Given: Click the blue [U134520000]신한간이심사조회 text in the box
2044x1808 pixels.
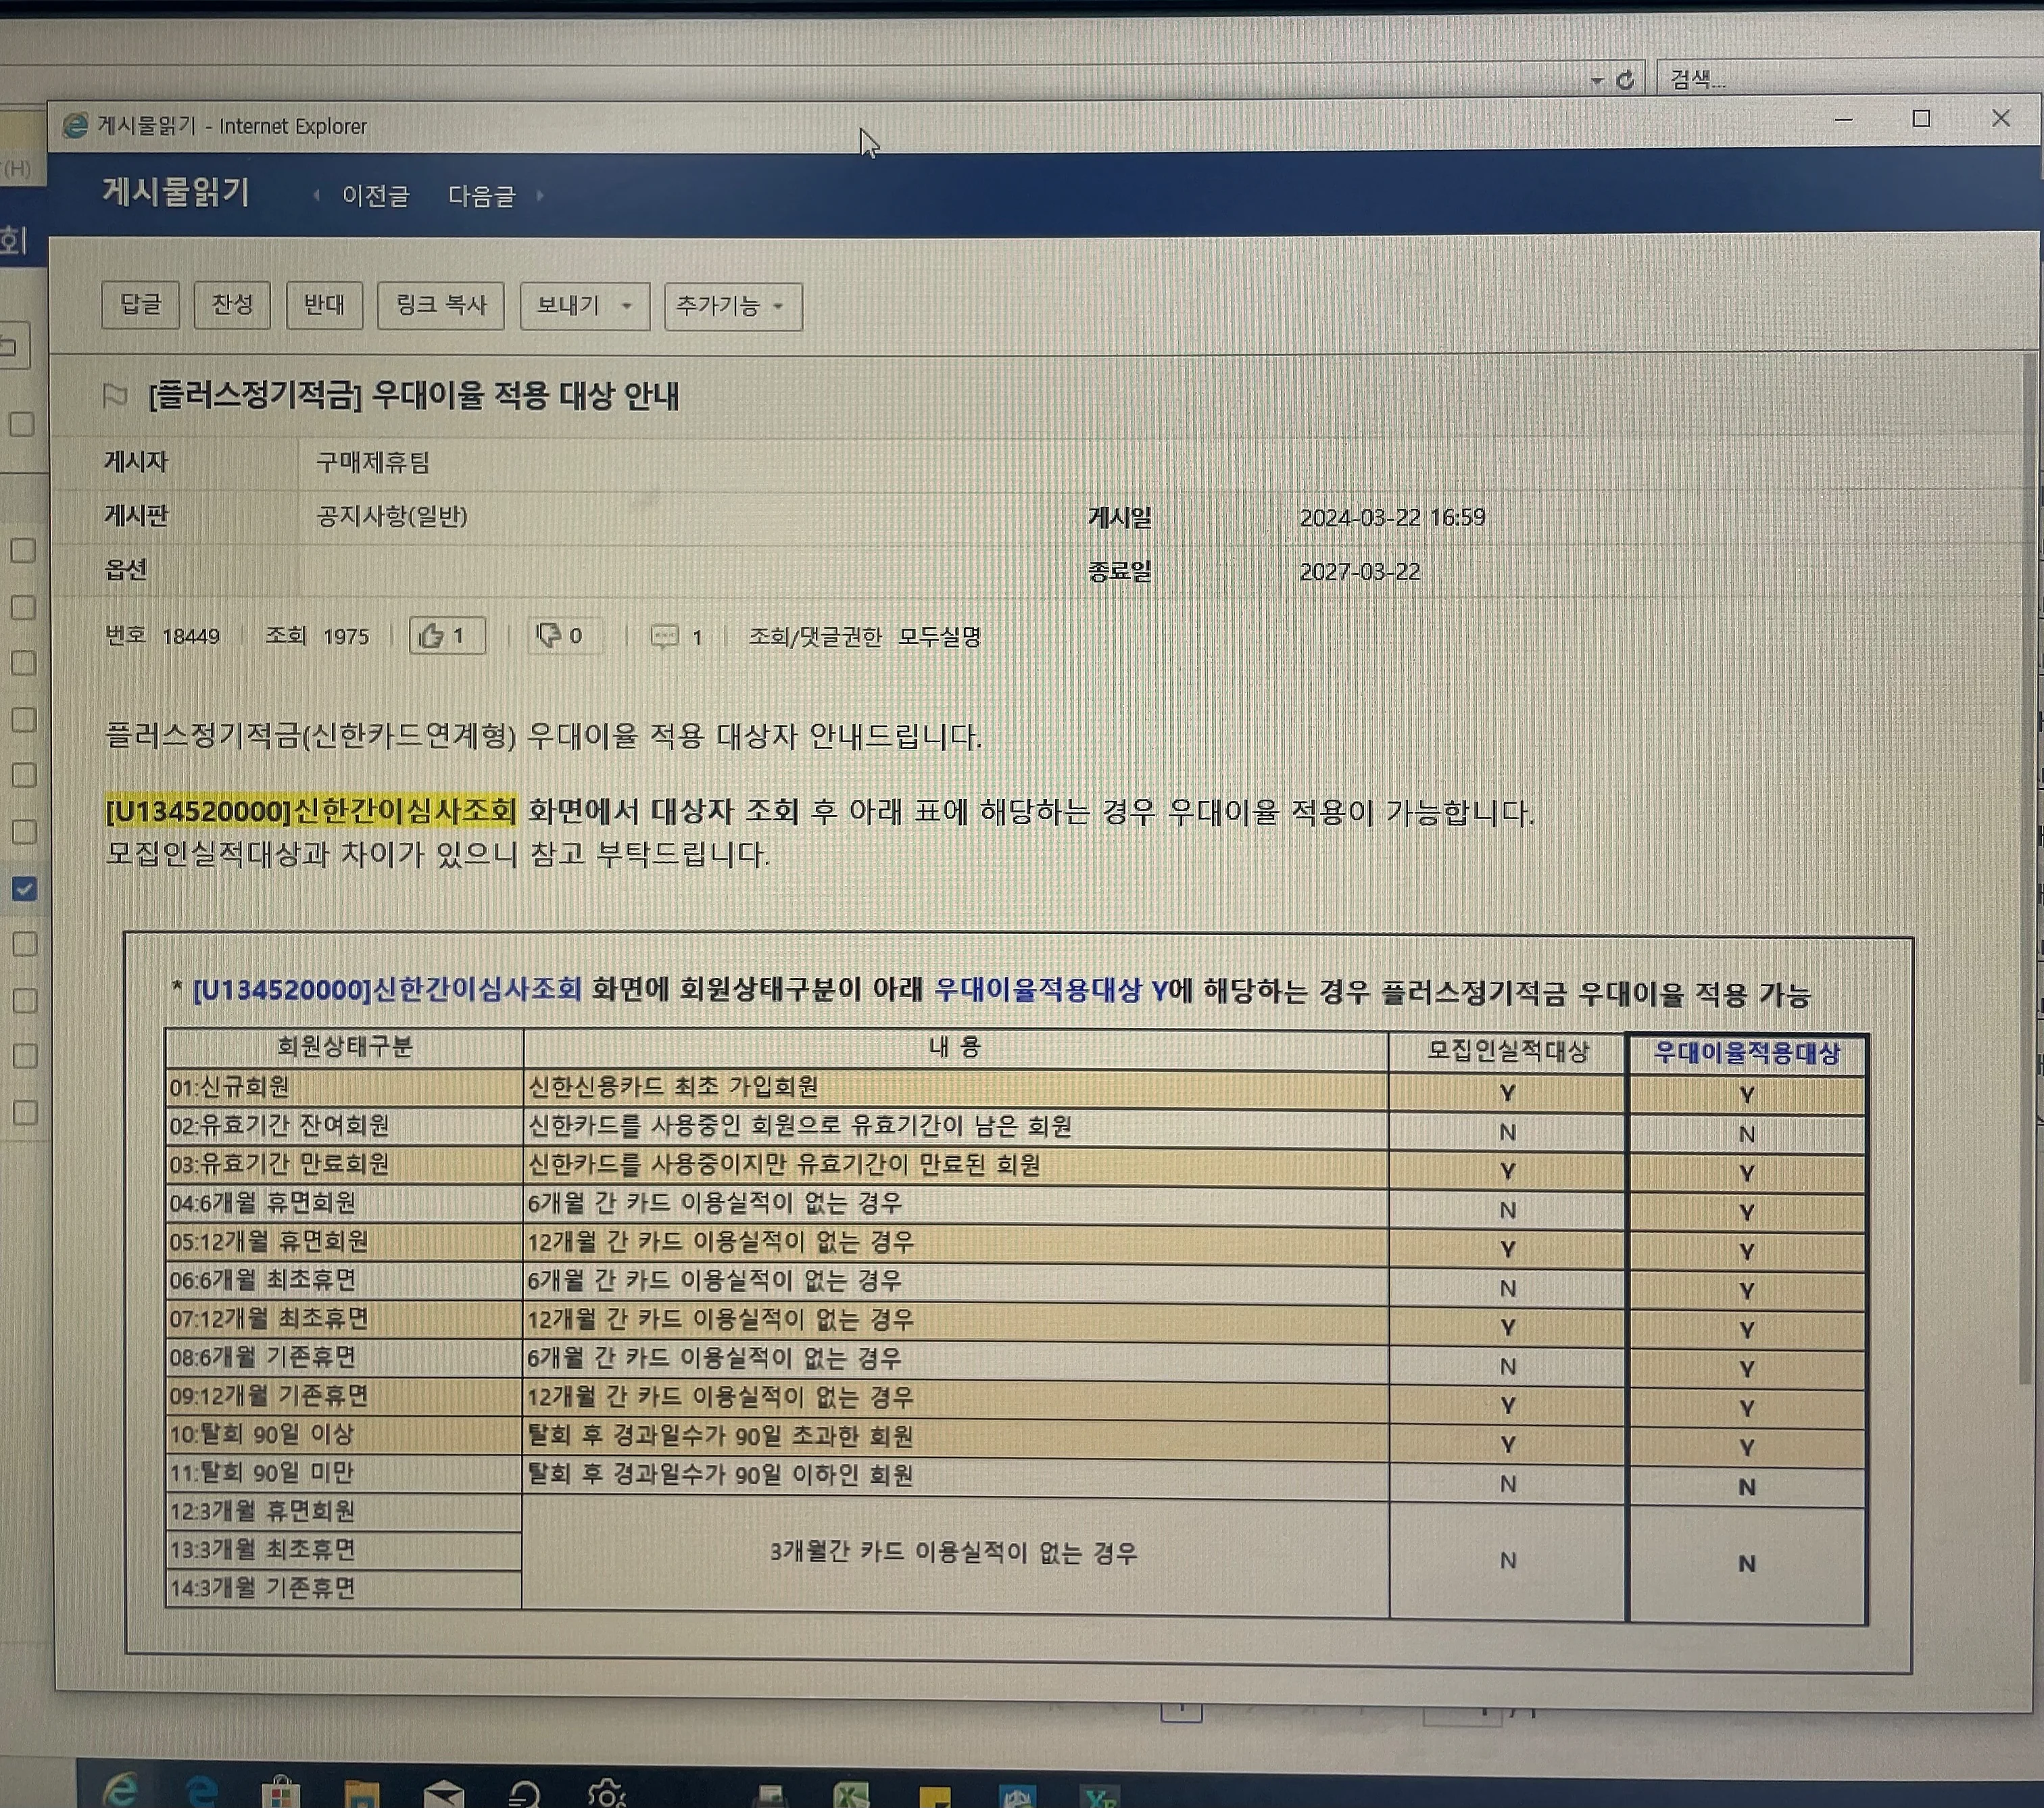Looking at the screenshot, I should [x=387, y=990].
